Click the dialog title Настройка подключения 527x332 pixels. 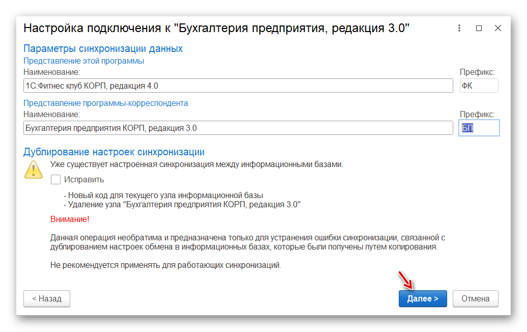[217, 28]
